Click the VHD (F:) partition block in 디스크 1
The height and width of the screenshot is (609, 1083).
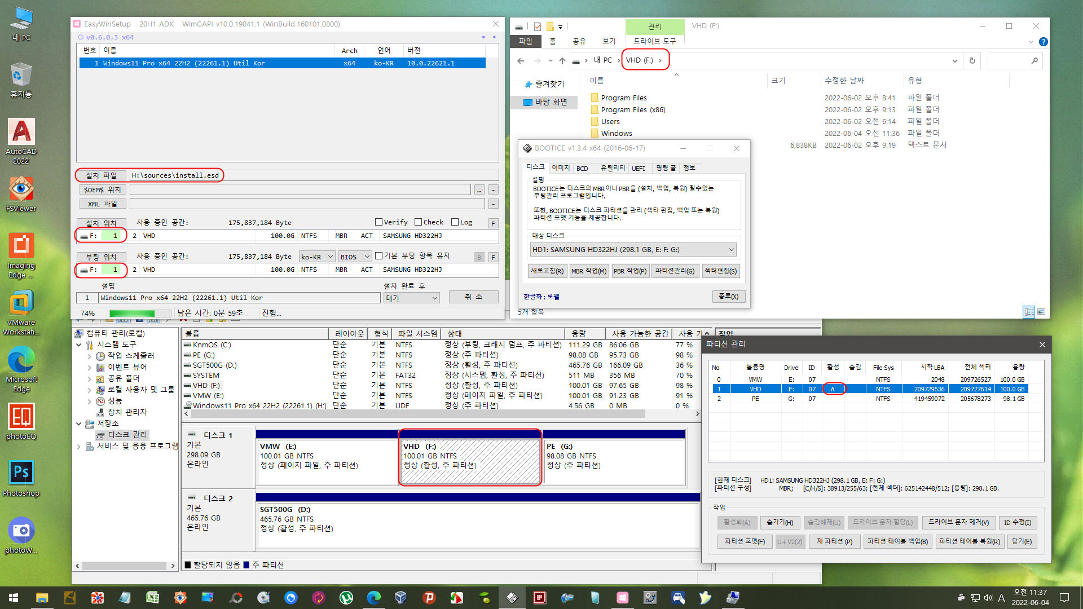click(470, 457)
